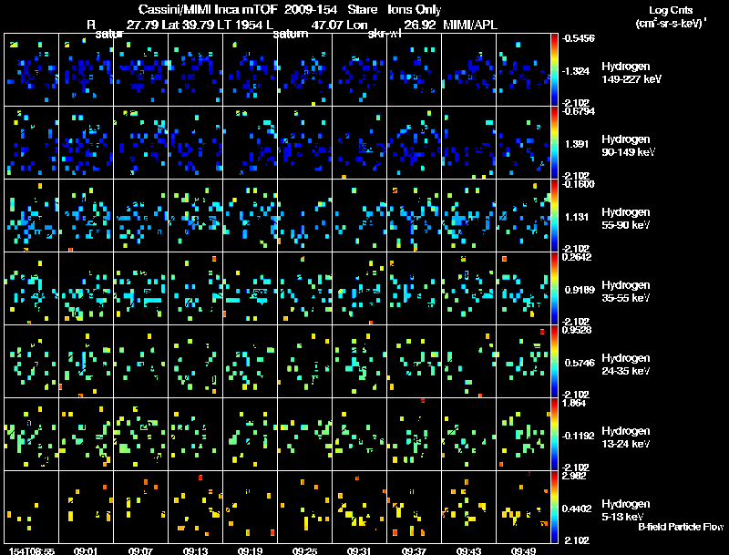Image resolution: width=729 pixels, height=555 pixels.
Task: Select the Hydrogen 13-24 keV row label
Action: (626, 437)
